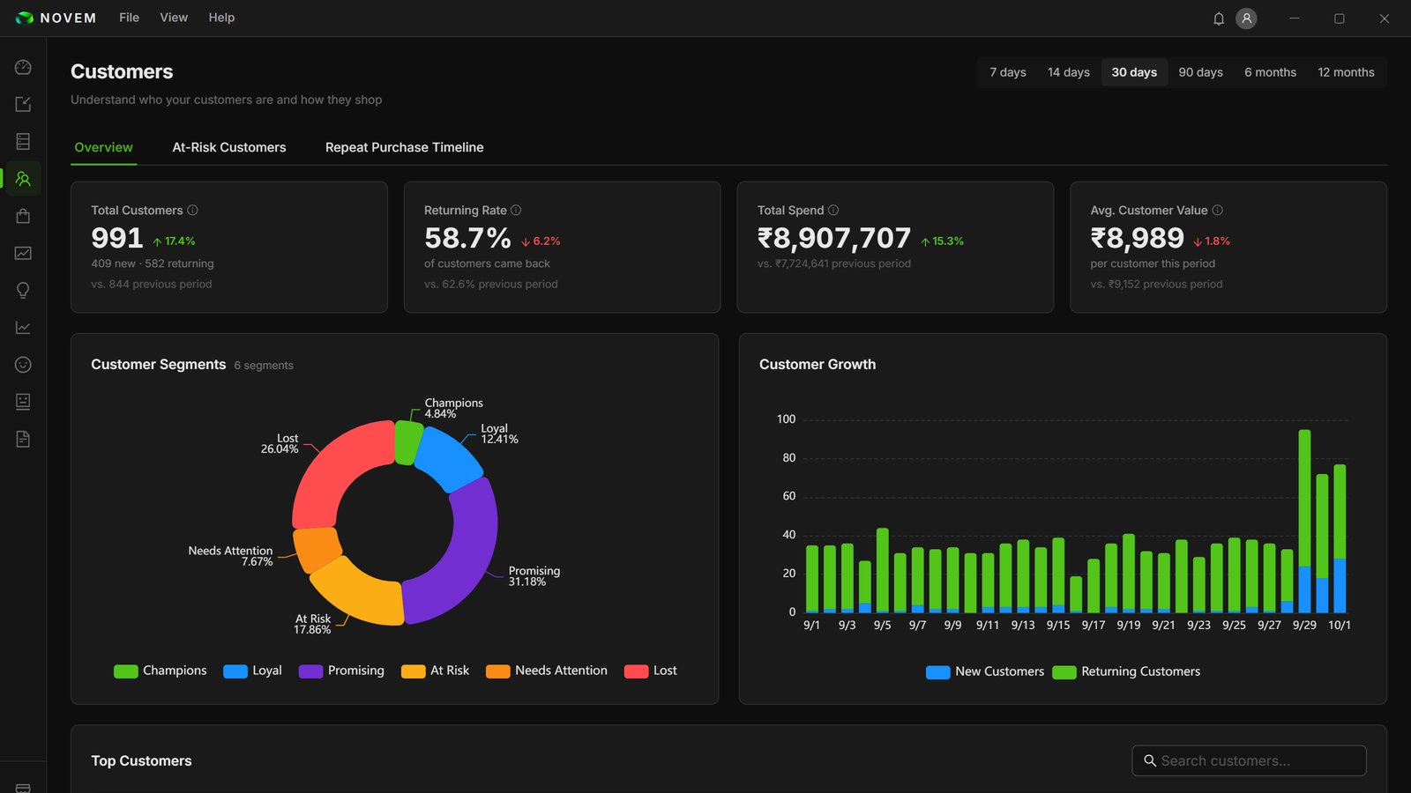1411x793 pixels.
Task: Click the ₹8,907,707 total spend value
Action: coord(834,238)
